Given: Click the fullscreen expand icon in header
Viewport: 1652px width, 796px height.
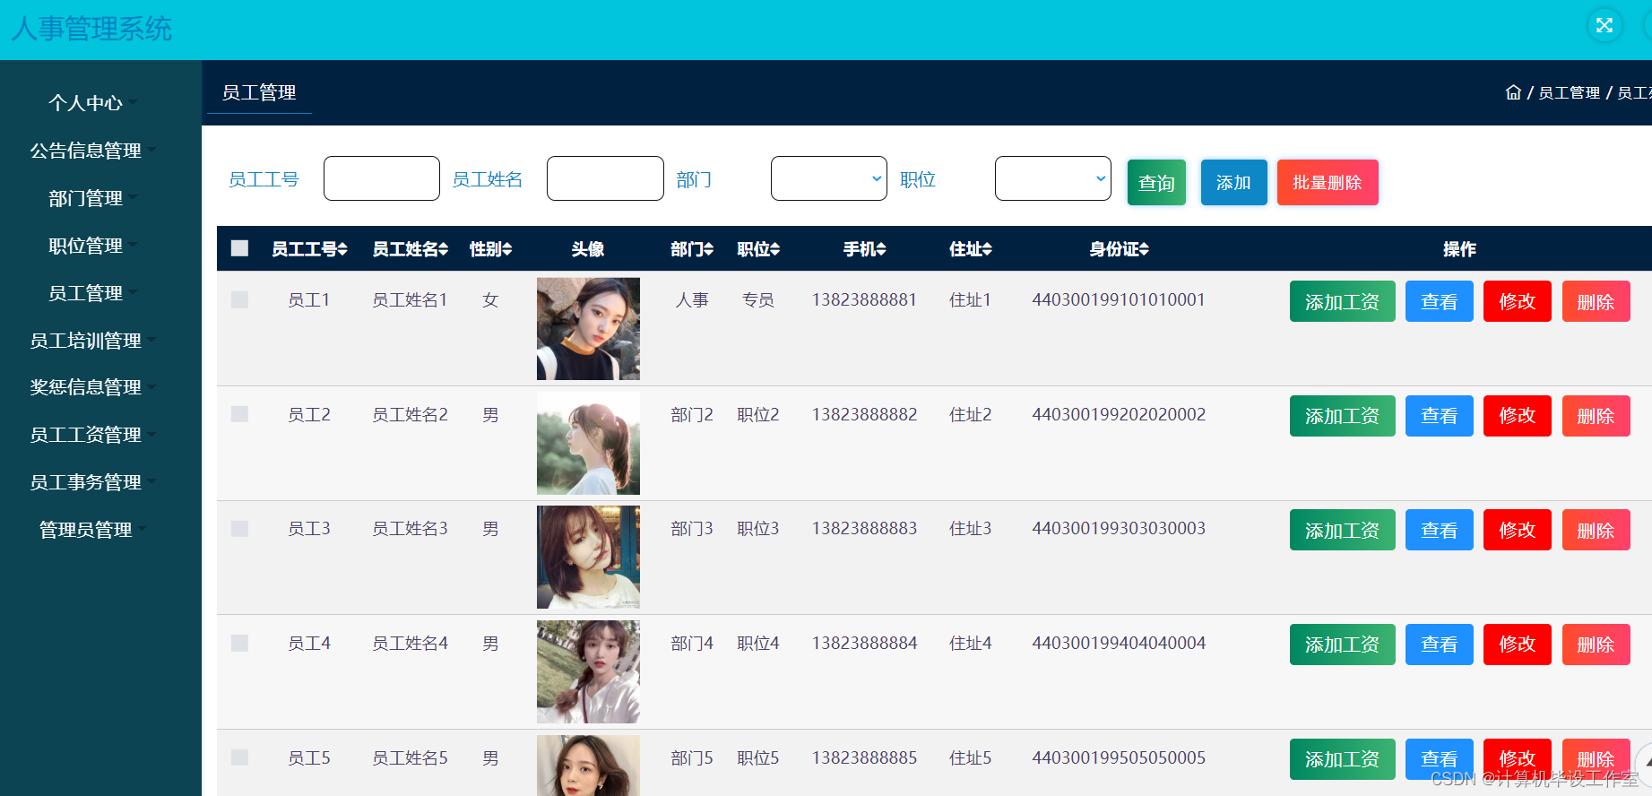Looking at the screenshot, I should tap(1604, 25).
